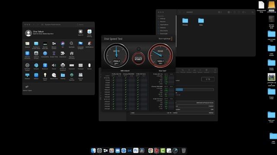This screenshot has width=277, height=155.
Task: Open Finder window action menu dropdown
Action: [x=244, y=12]
